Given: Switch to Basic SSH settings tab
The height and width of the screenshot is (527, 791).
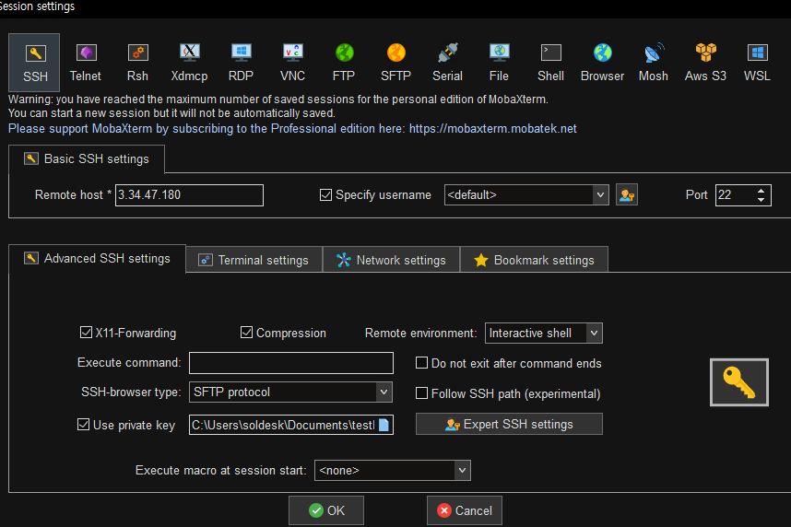Looking at the screenshot, I should 87,159.
